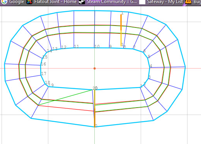Open the Steam Community bookmark text
This screenshot has width=201, height=144.
click(112, 2)
